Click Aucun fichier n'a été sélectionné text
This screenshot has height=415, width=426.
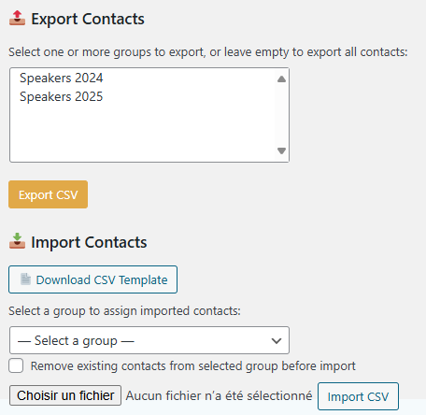[219, 395]
